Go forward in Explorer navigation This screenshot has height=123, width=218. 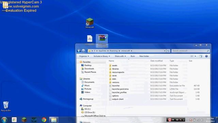83,51
